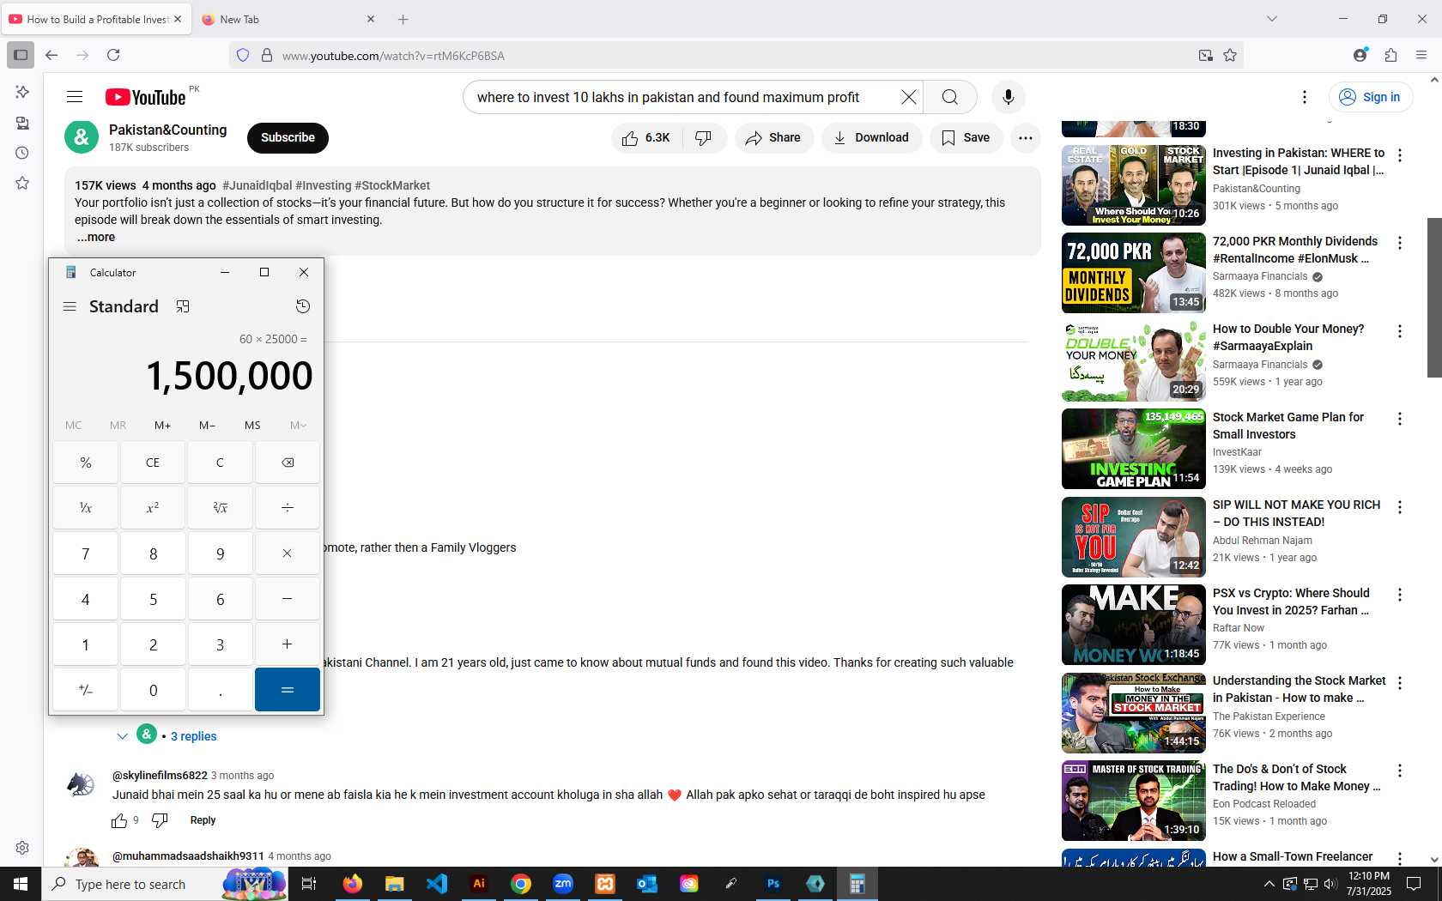The height and width of the screenshot is (901, 1442).
Task: Click the Calculator digit 7 key
Action: pos(85,553)
